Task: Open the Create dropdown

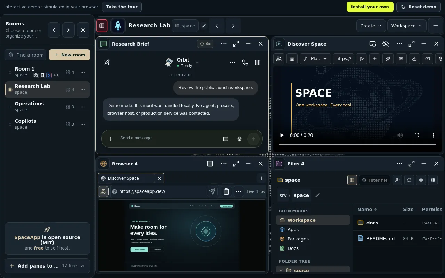Action: 371,26
